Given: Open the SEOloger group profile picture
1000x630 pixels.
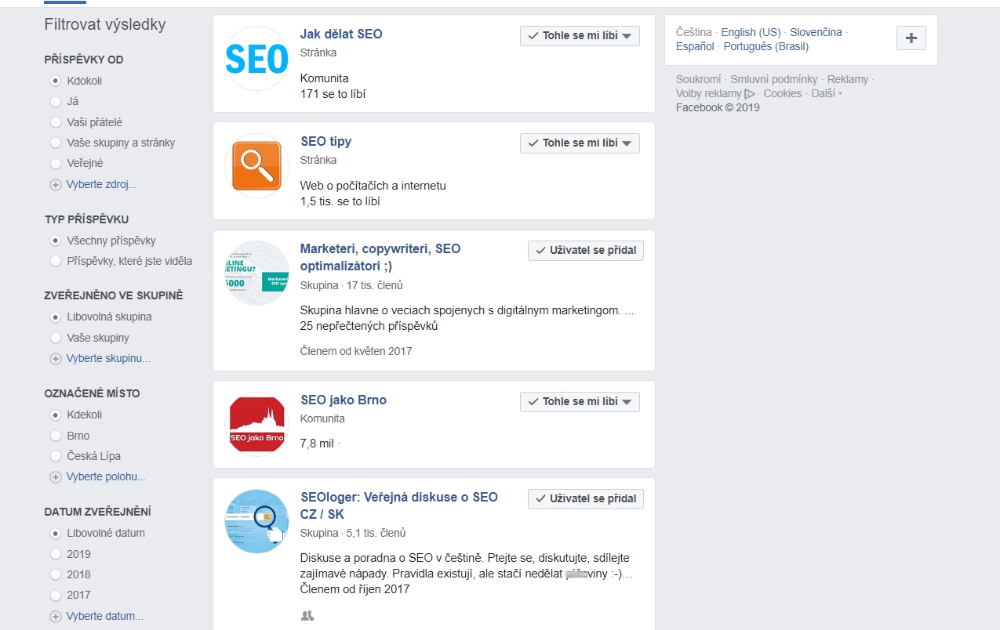Looking at the screenshot, I should pos(257,522).
